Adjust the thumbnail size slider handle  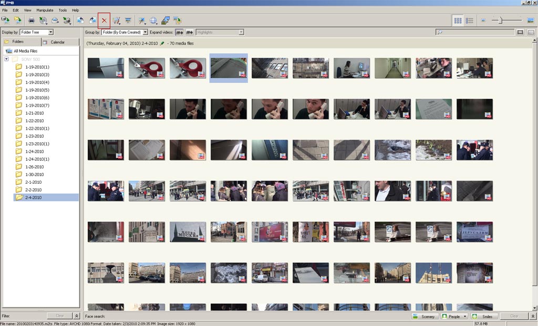tap(501, 20)
